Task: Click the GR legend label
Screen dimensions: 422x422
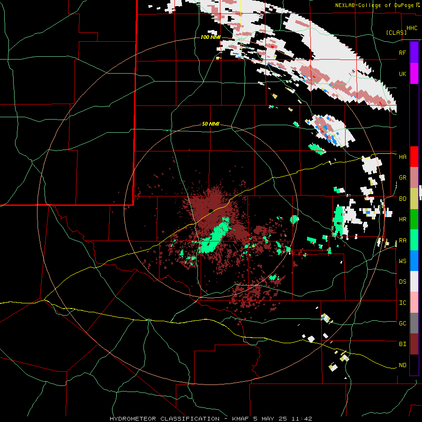Action: pyautogui.click(x=402, y=178)
